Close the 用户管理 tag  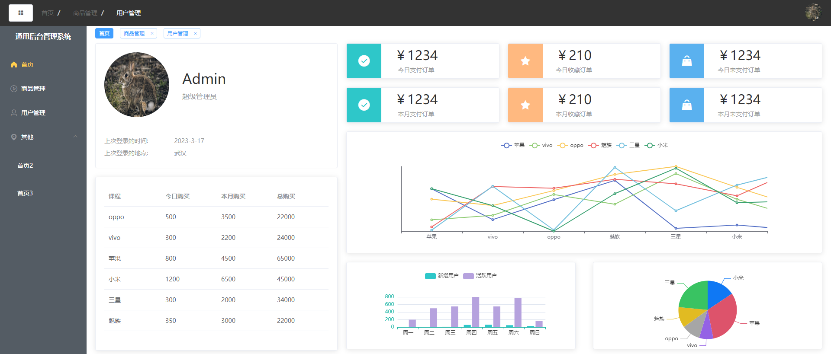(195, 33)
